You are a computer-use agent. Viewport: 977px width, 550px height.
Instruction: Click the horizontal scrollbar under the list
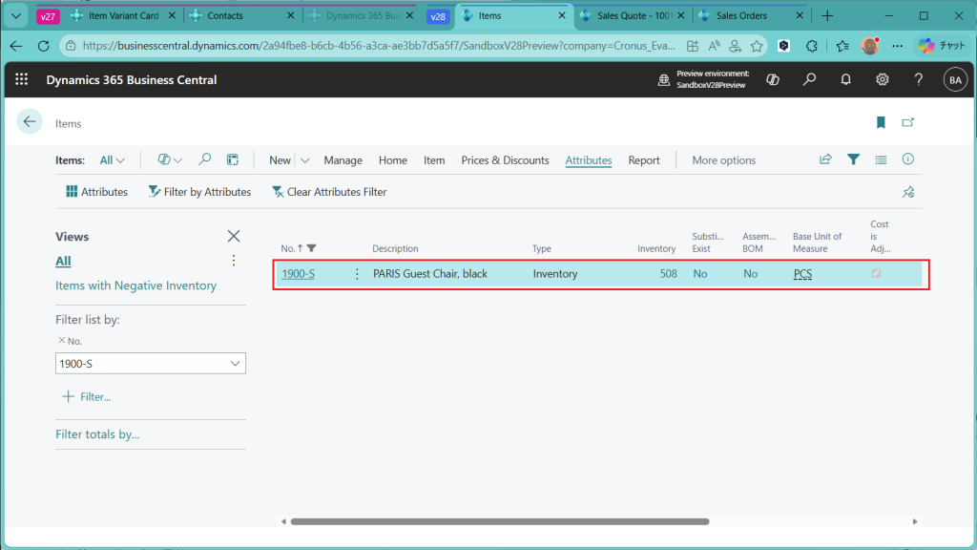pyautogui.click(x=499, y=521)
